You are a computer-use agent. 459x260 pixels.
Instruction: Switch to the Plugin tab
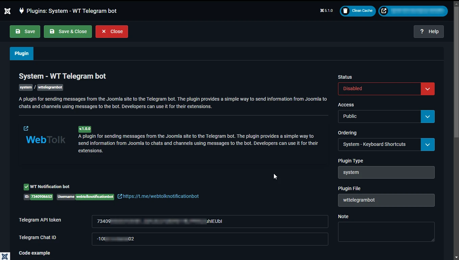click(22, 53)
